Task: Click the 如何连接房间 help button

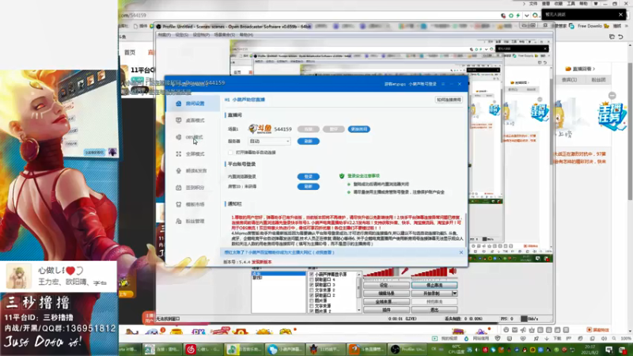Action: (449, 100)
